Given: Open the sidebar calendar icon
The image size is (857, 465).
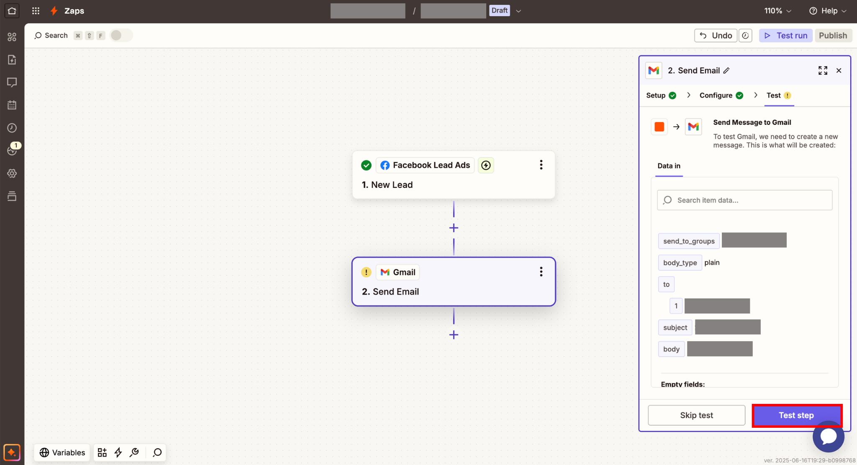Looking at the screenshot, I should pos(12,105).
